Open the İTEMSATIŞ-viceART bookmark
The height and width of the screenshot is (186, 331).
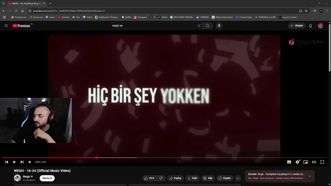tap(265, 17)
